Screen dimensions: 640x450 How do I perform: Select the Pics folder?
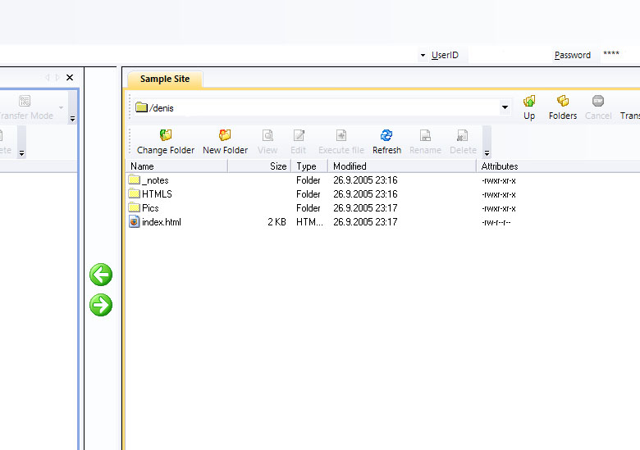(149, 208)
